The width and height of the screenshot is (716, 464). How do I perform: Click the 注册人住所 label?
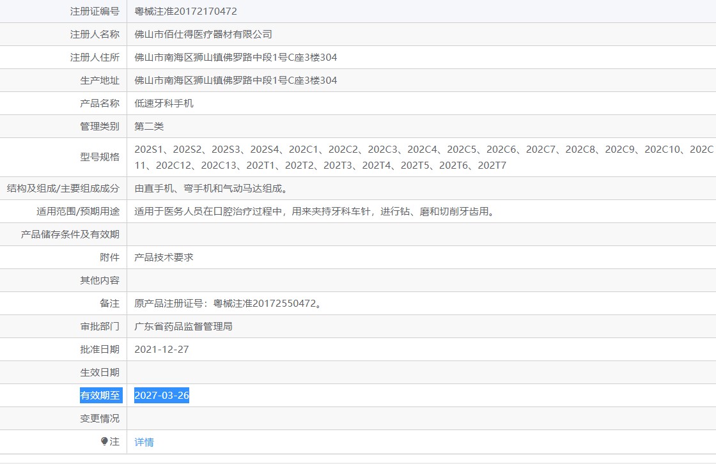pos(95,58)
